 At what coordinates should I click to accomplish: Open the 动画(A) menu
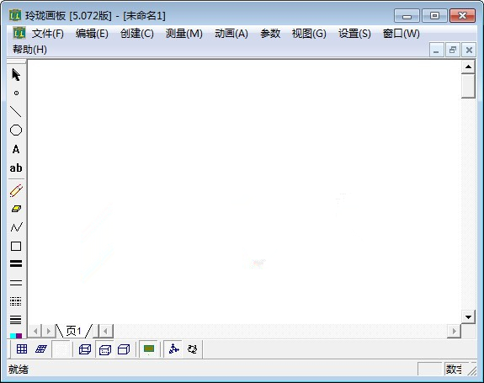(231, 34)
